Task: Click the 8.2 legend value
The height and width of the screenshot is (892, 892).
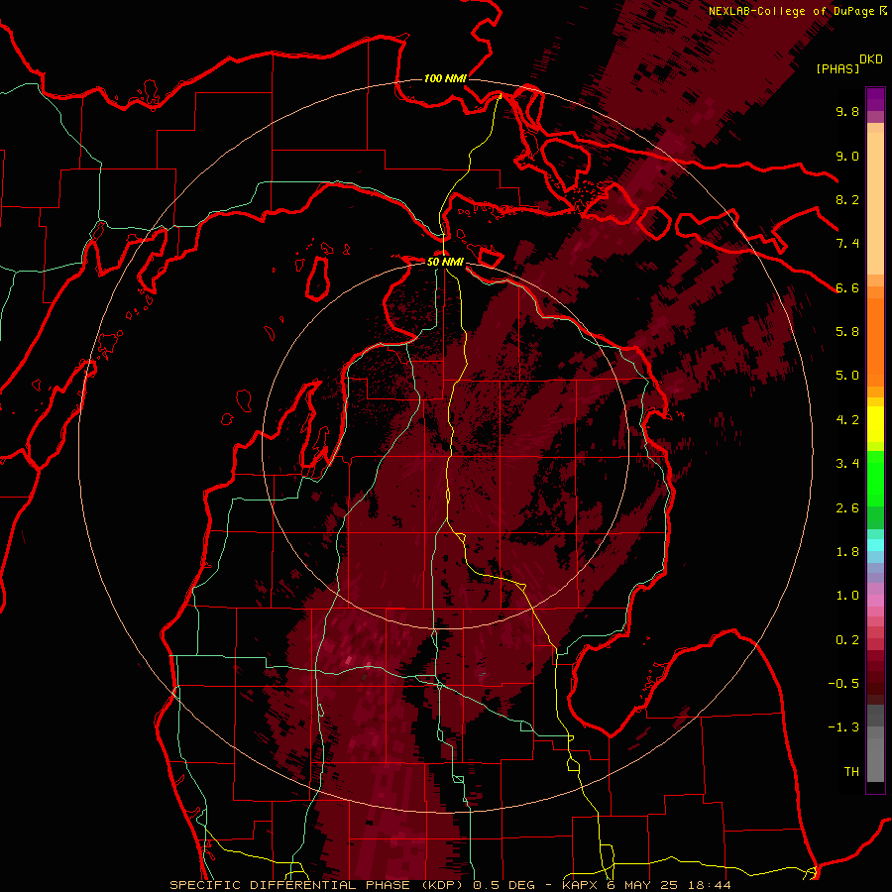Action: tap(847, 199)
